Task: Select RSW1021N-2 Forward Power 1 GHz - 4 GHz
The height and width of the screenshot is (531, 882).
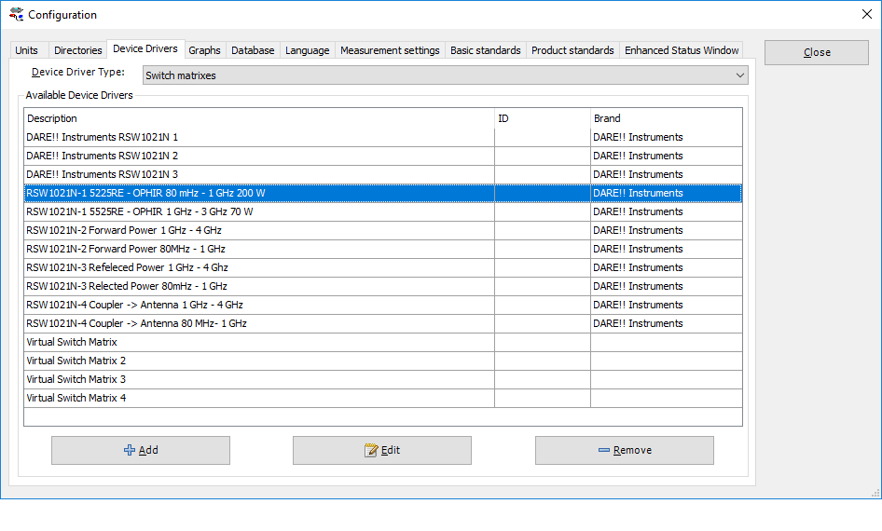Action: pos(124,230)
